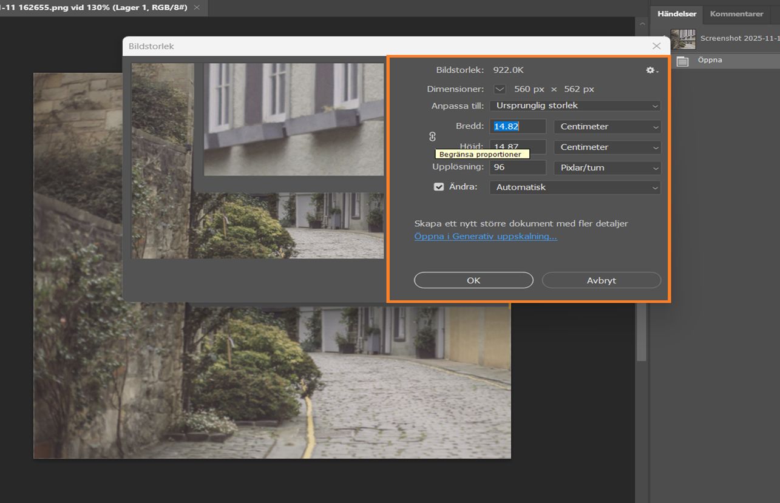Cancel with the Avbryt button

tap(601, 280)
